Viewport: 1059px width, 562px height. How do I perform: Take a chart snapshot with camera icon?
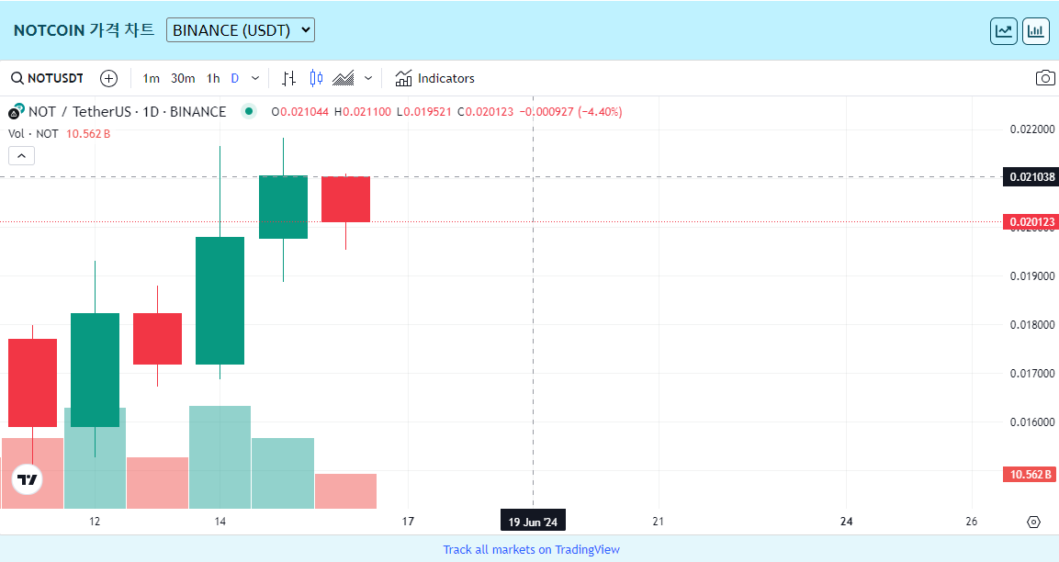pos(1045,78)
